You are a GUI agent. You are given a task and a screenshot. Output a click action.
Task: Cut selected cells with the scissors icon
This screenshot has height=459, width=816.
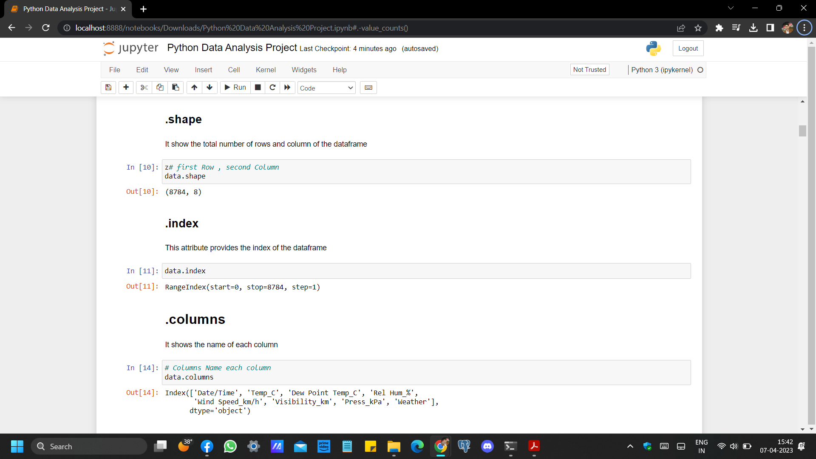[x=144, y=88]
